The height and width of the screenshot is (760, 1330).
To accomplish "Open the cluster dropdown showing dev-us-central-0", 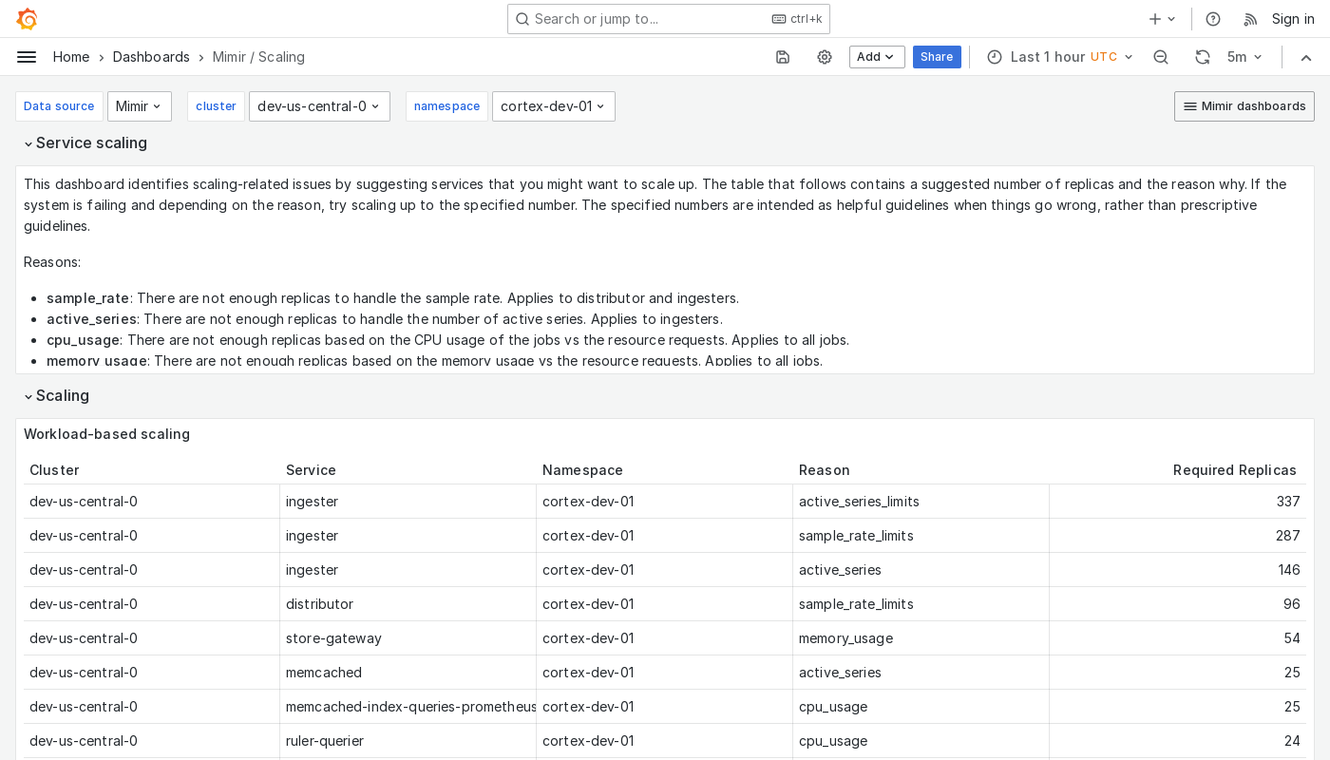I will point(319,106).
